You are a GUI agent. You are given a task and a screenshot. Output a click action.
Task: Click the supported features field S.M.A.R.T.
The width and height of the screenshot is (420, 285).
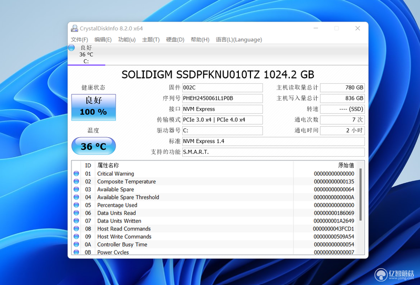tap(273, 152)
